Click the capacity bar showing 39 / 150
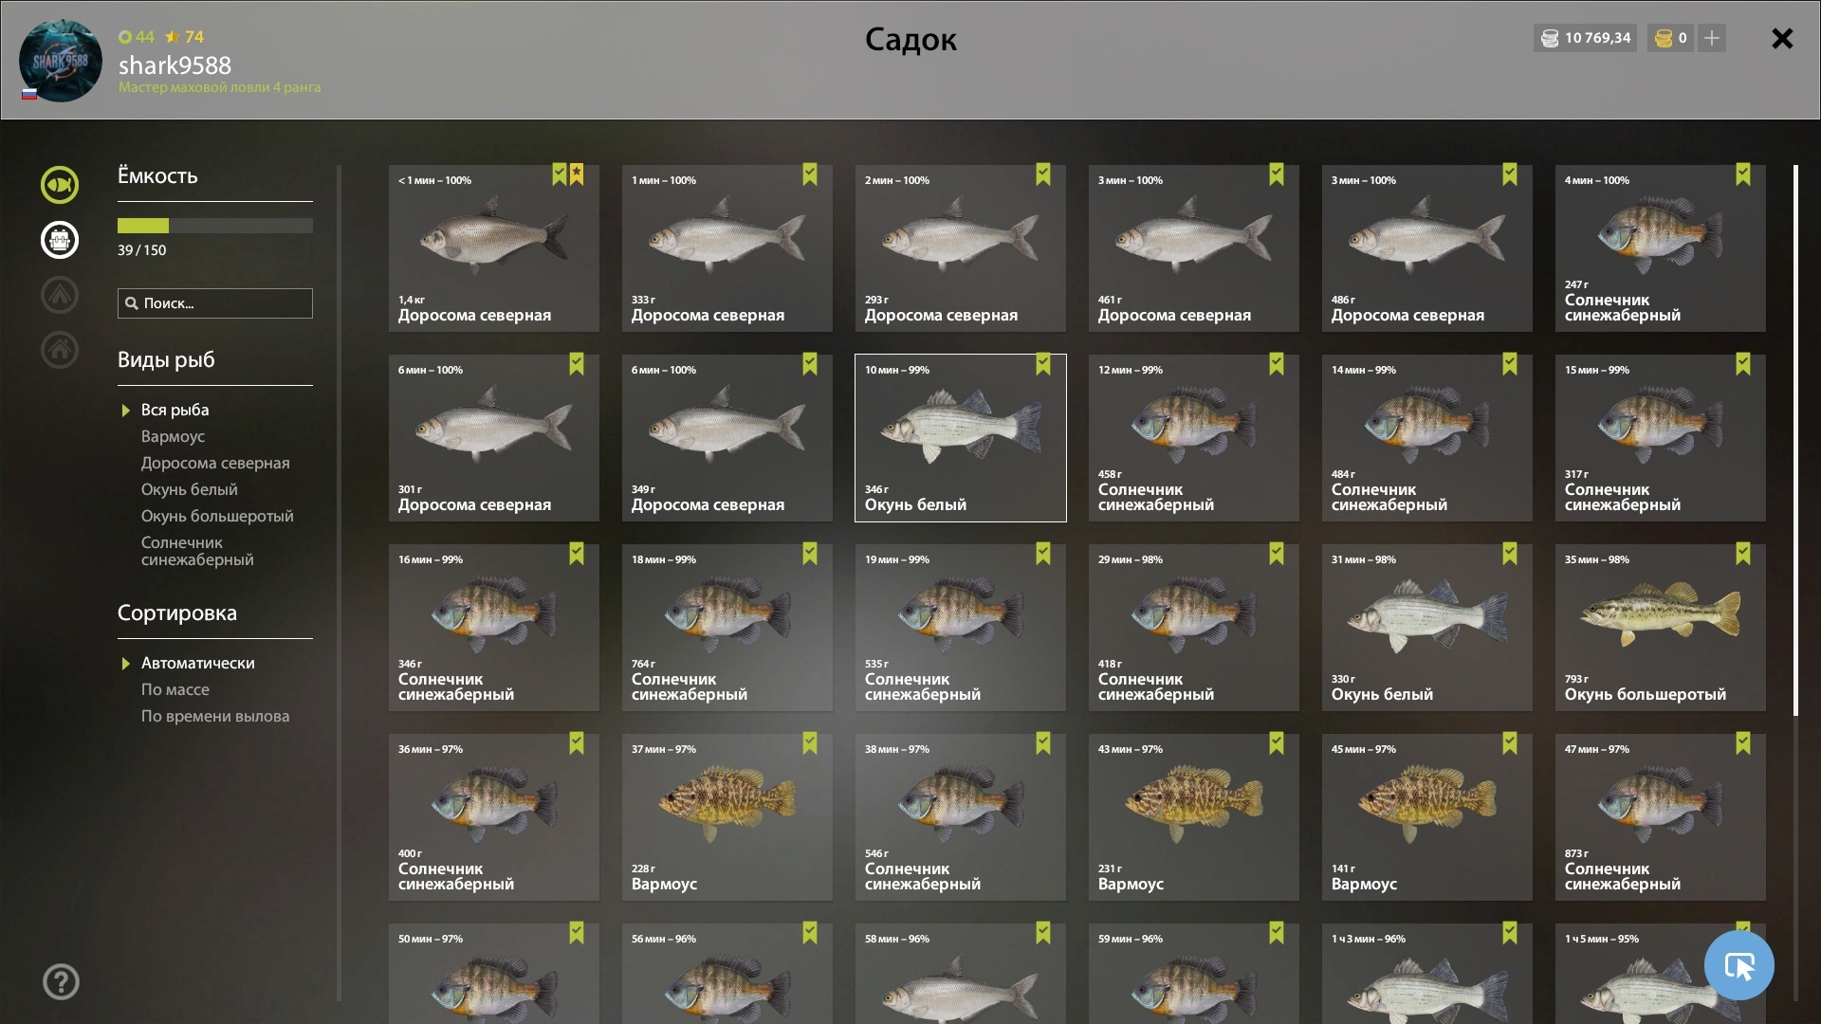Screen dimensions: 1821x1024 point(215,226)
